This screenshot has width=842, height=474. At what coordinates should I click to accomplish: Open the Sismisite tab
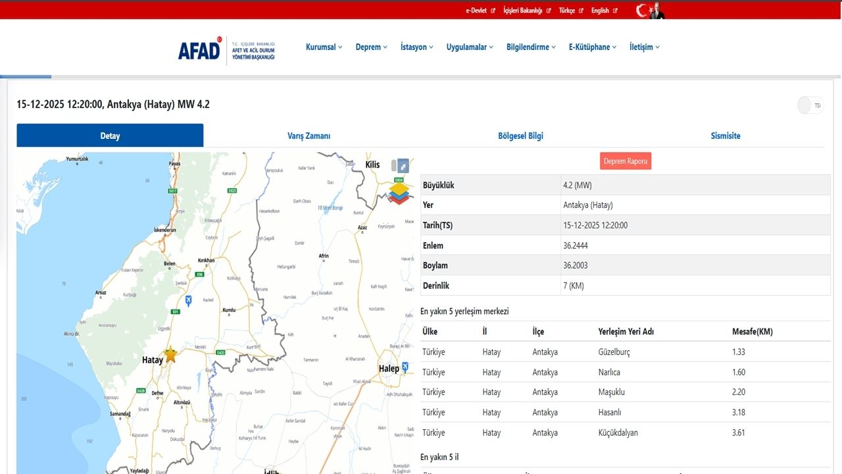(726, 136)
